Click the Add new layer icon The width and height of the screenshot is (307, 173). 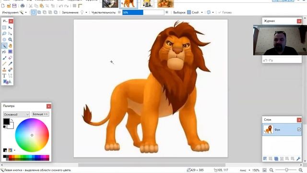click(265, 159)
